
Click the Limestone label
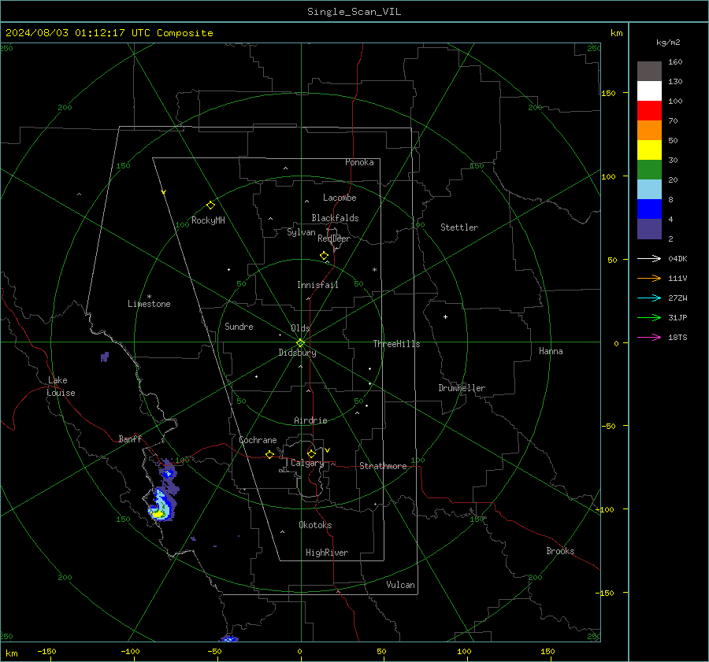[x=149, y=304]
